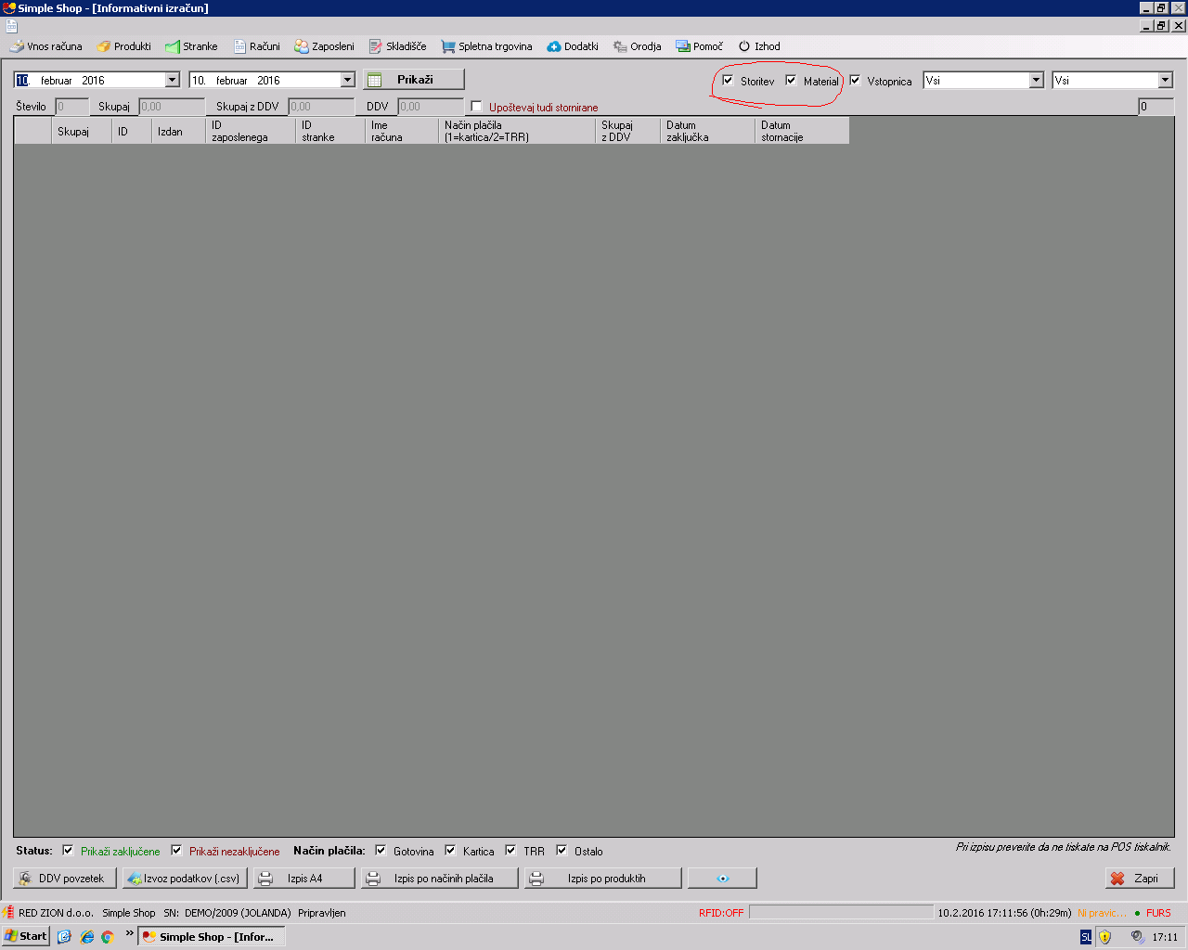Enable Upoštevaj tudi stornirane checkbox
Image resolution: width=1188 pixels, height=950 pixels.
coord(477,107)
